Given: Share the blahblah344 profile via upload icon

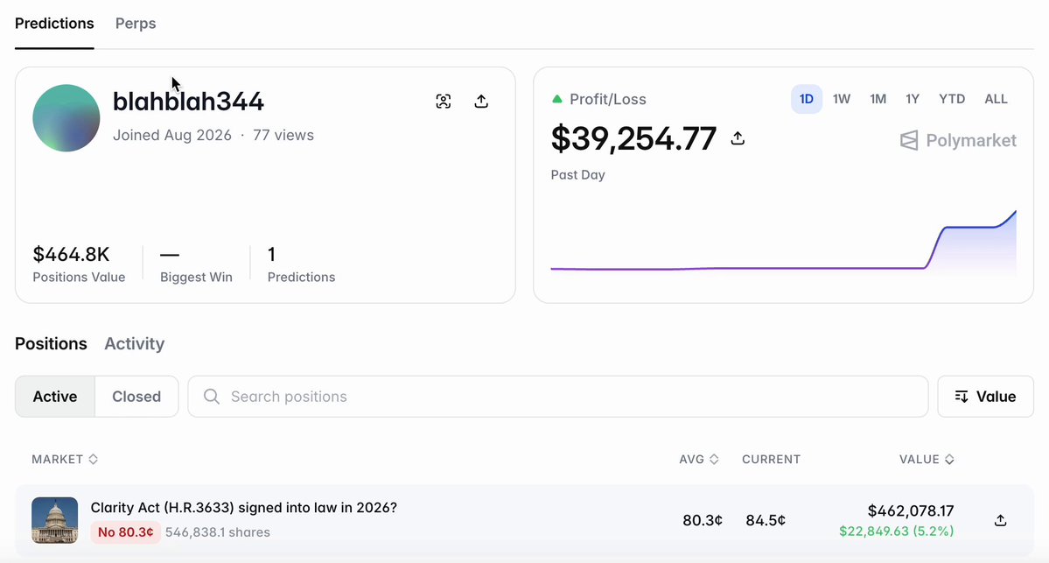Looking at the screenshot, I should [481, 101].
